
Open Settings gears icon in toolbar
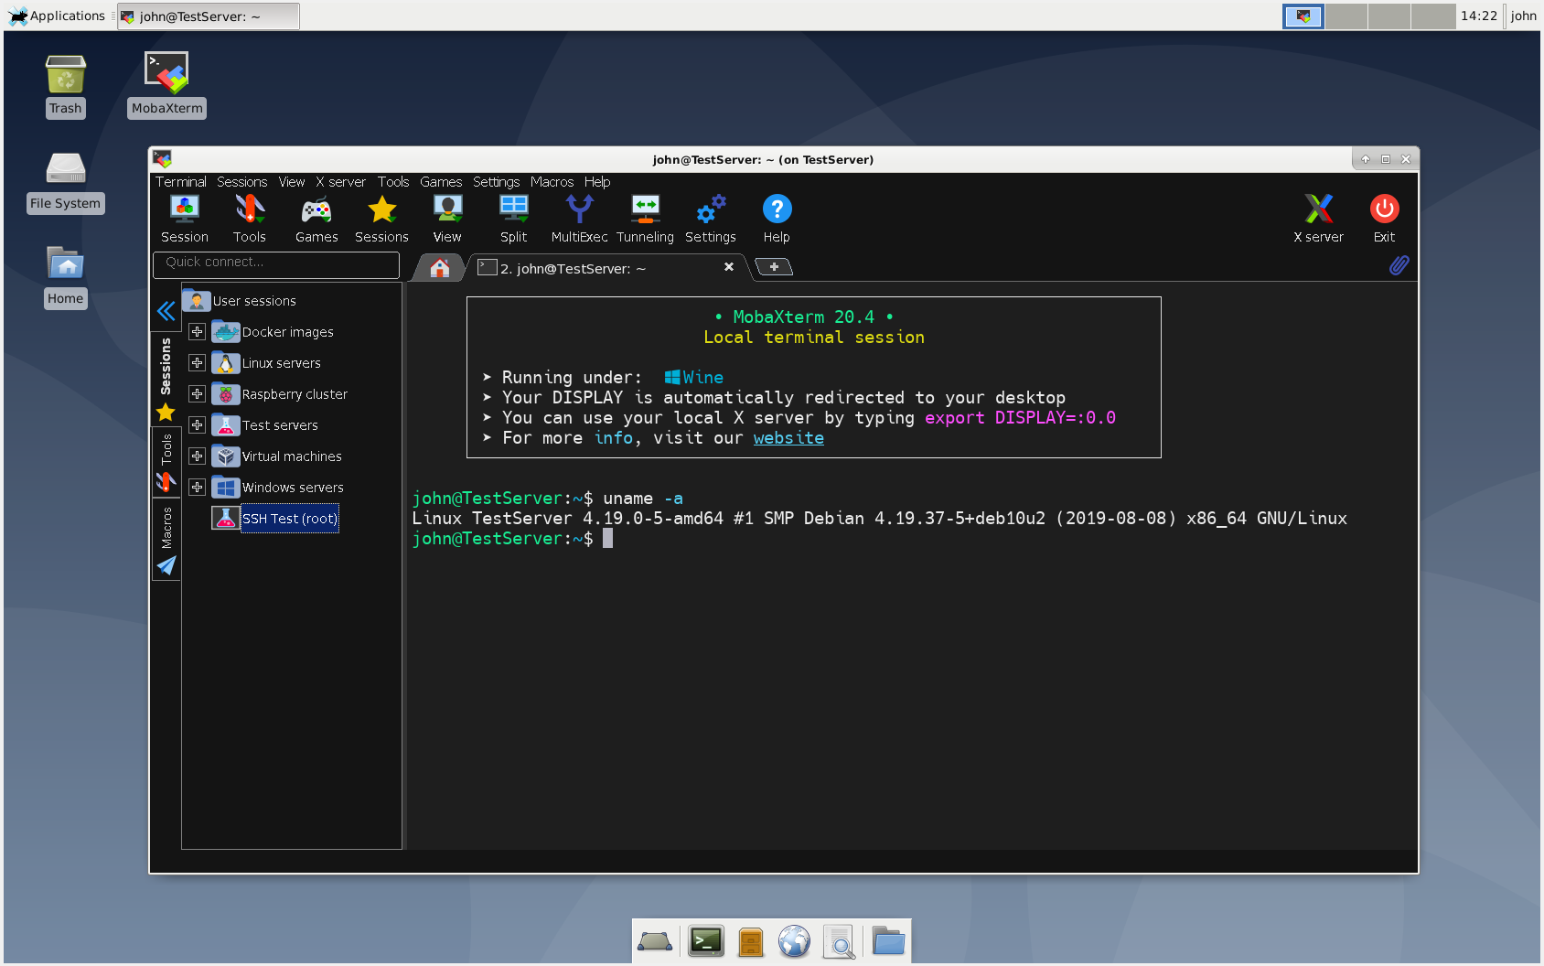tap(711, 219)
